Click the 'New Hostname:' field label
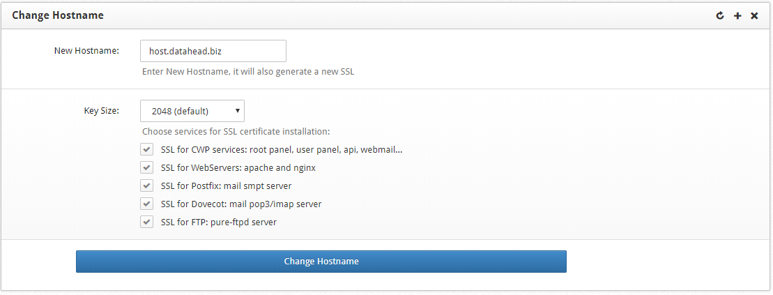The height and width of the screenshot is (295, 773). click(86, 50)
